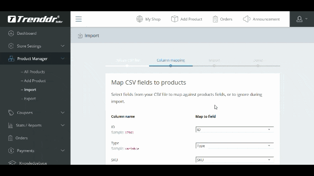Click the Type sample value variable

point(132,149)
